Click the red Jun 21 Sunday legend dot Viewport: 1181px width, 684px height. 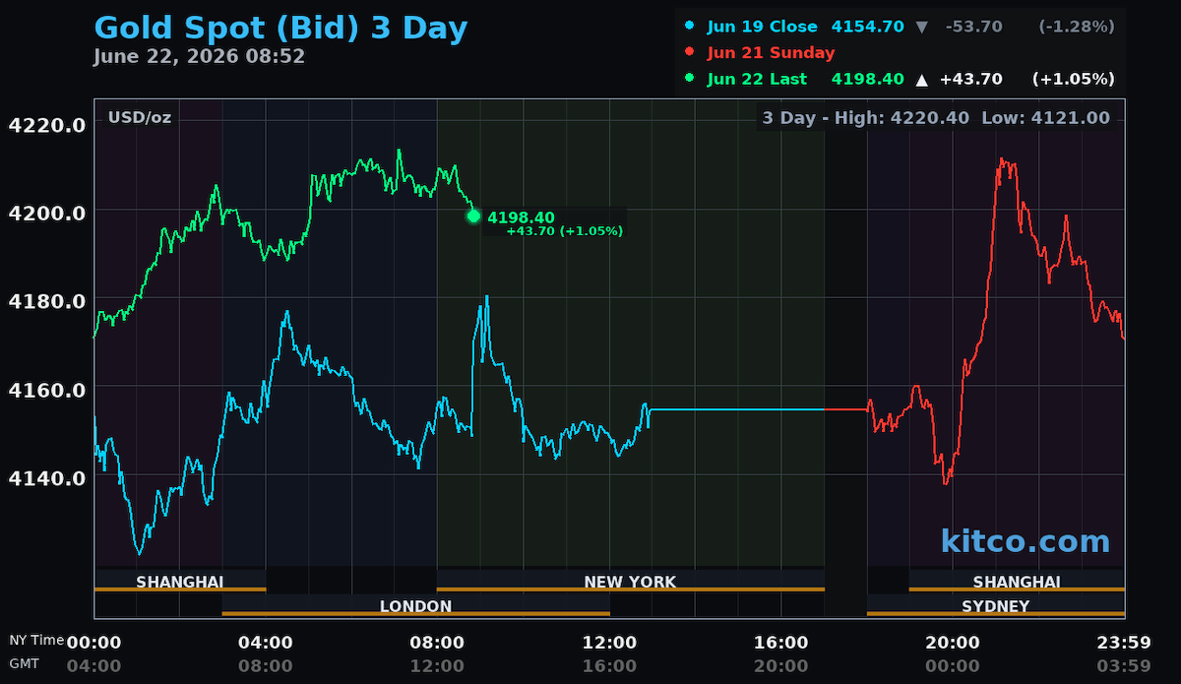click(689, 53)
